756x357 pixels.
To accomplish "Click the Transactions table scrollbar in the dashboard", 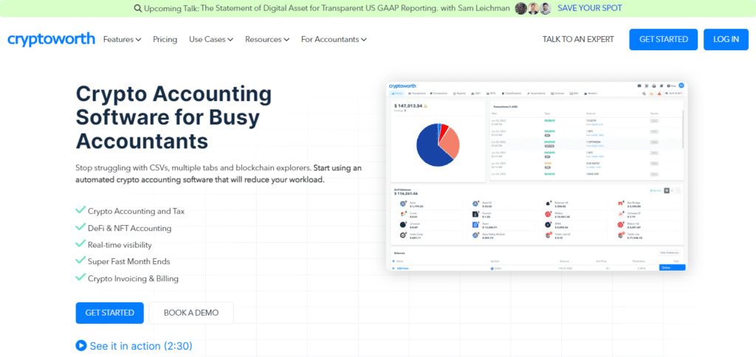I will pyautogui.click(x=683, y=129).
